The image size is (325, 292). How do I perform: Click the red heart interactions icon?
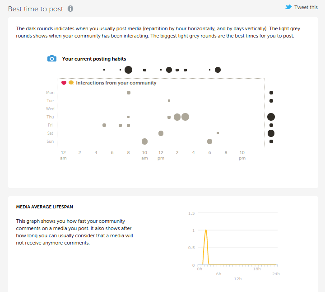64,83
